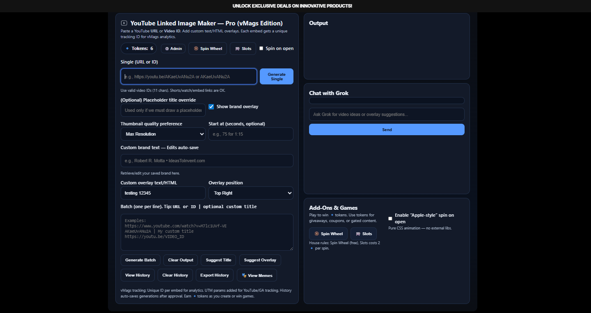591x313 pixels.
Task: Click the "Batch (one per line)" tip label
Action: coord(189,206)
